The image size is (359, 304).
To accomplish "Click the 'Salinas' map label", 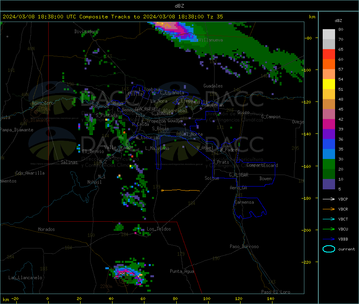I will click(69, 162).
